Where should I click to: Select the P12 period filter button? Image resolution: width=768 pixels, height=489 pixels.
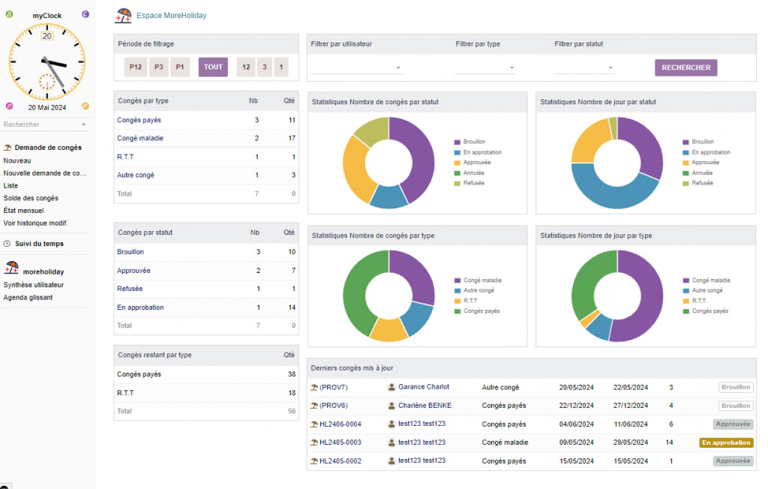pyautogui.click(x=135, y=67)
